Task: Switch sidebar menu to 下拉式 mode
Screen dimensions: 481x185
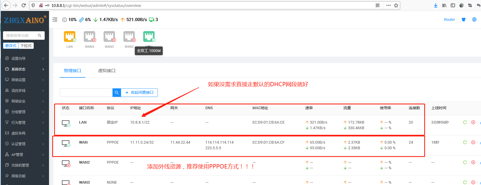Action: tap(26, 46)
